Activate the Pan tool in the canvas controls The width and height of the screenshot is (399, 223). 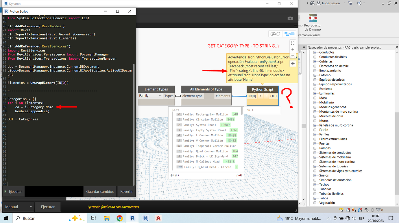[x=293, y=63]
